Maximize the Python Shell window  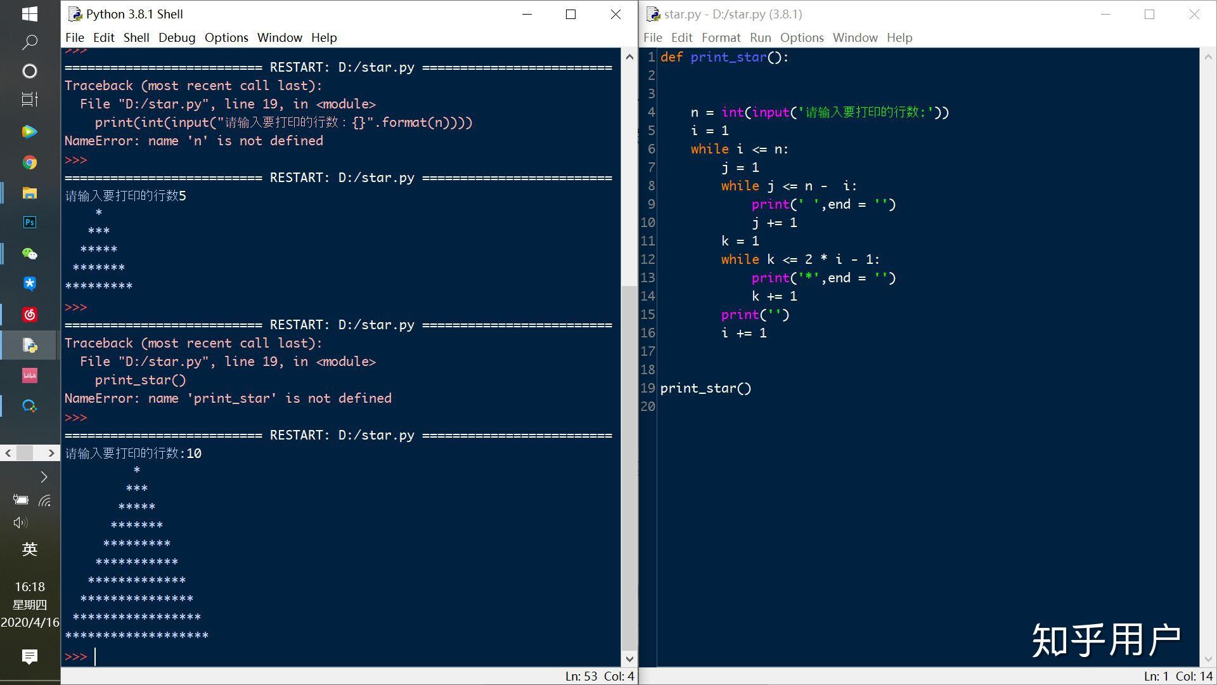[570, 14]
